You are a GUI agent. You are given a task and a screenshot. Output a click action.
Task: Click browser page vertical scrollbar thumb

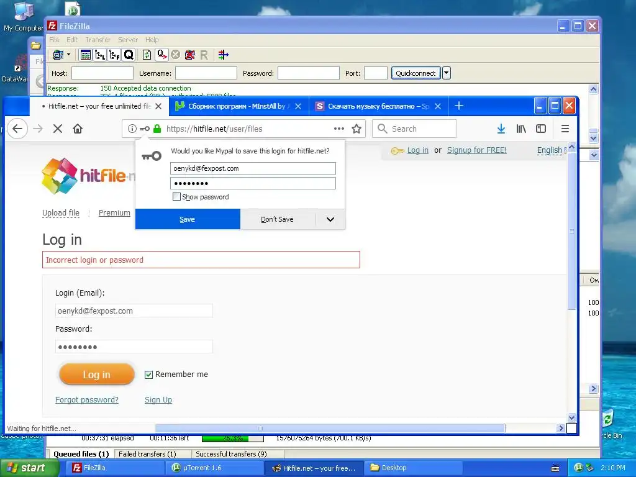click(x=571, y=231)
